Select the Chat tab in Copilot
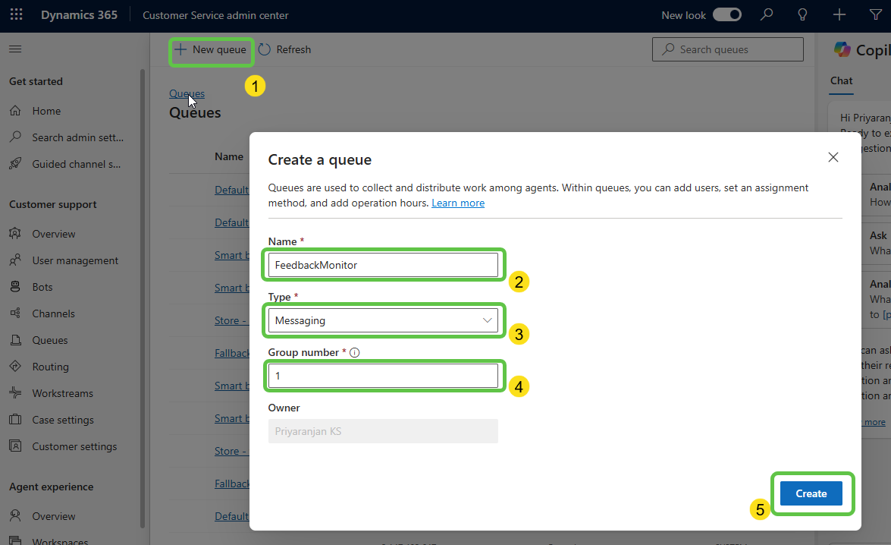 coord(841,80)
